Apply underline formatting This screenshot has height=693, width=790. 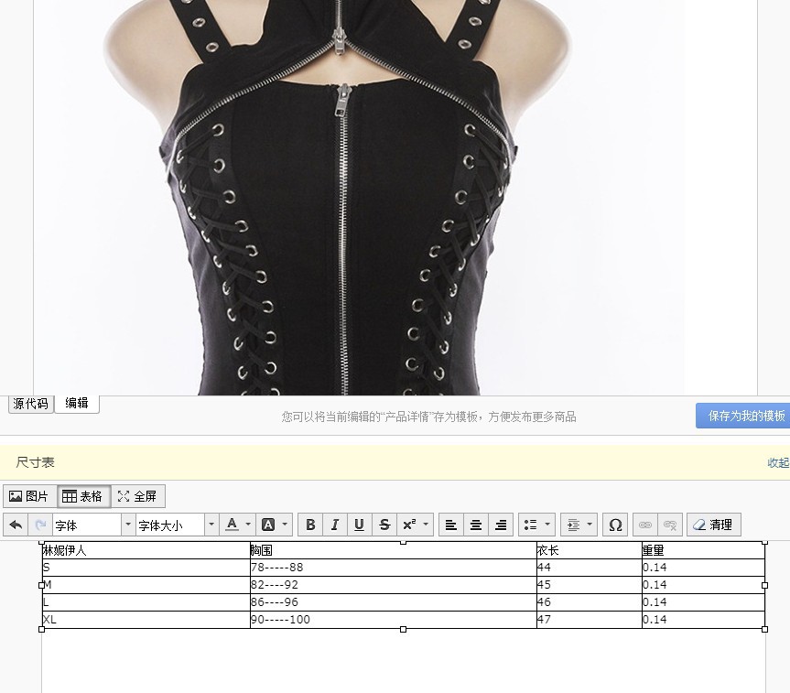coord(359,525)
